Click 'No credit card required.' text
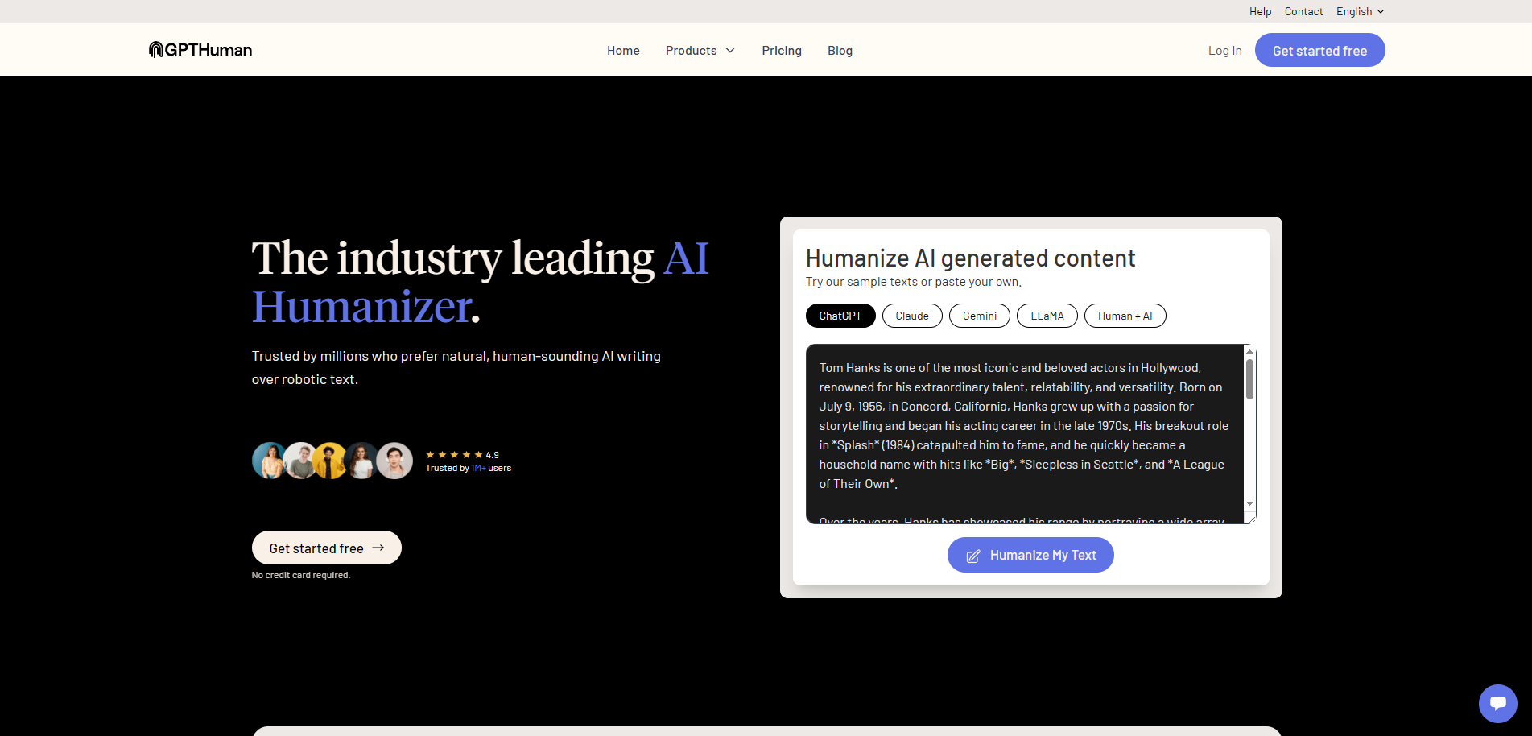The height and width of the screenshot is (736, 1532). tap(301, 575)
